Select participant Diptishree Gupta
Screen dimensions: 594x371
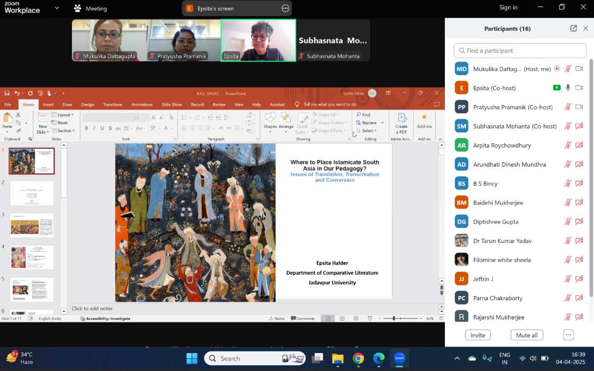[x=520, y=222]
